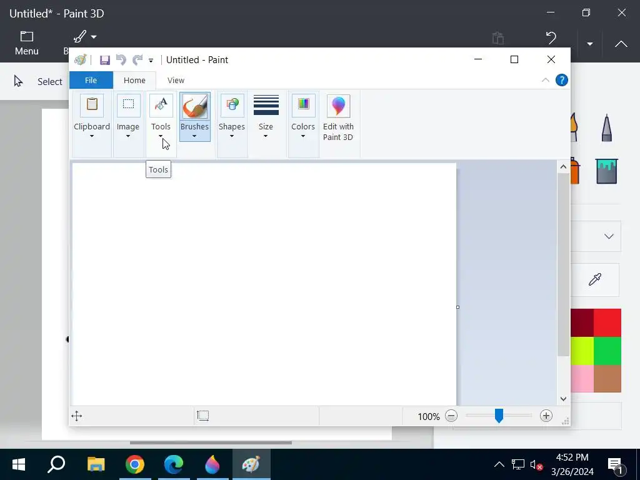Open the Shapes gallery icon in Paint
The image size is (640, 480).
pos(232,106)
